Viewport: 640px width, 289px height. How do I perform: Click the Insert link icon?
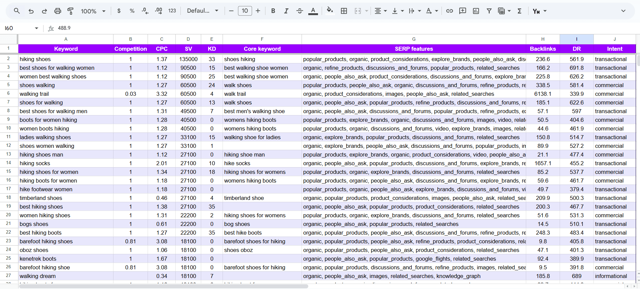point(450,11)
